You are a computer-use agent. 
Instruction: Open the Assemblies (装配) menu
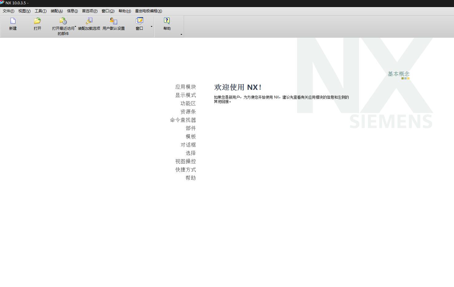click(x=57, y=11)
